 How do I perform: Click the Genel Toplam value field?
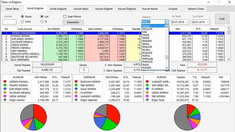[x=47, y=65]
